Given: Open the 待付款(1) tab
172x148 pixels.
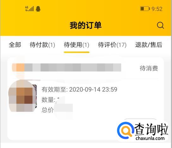Looking at the screenshot, I should (x=42, y=45).
